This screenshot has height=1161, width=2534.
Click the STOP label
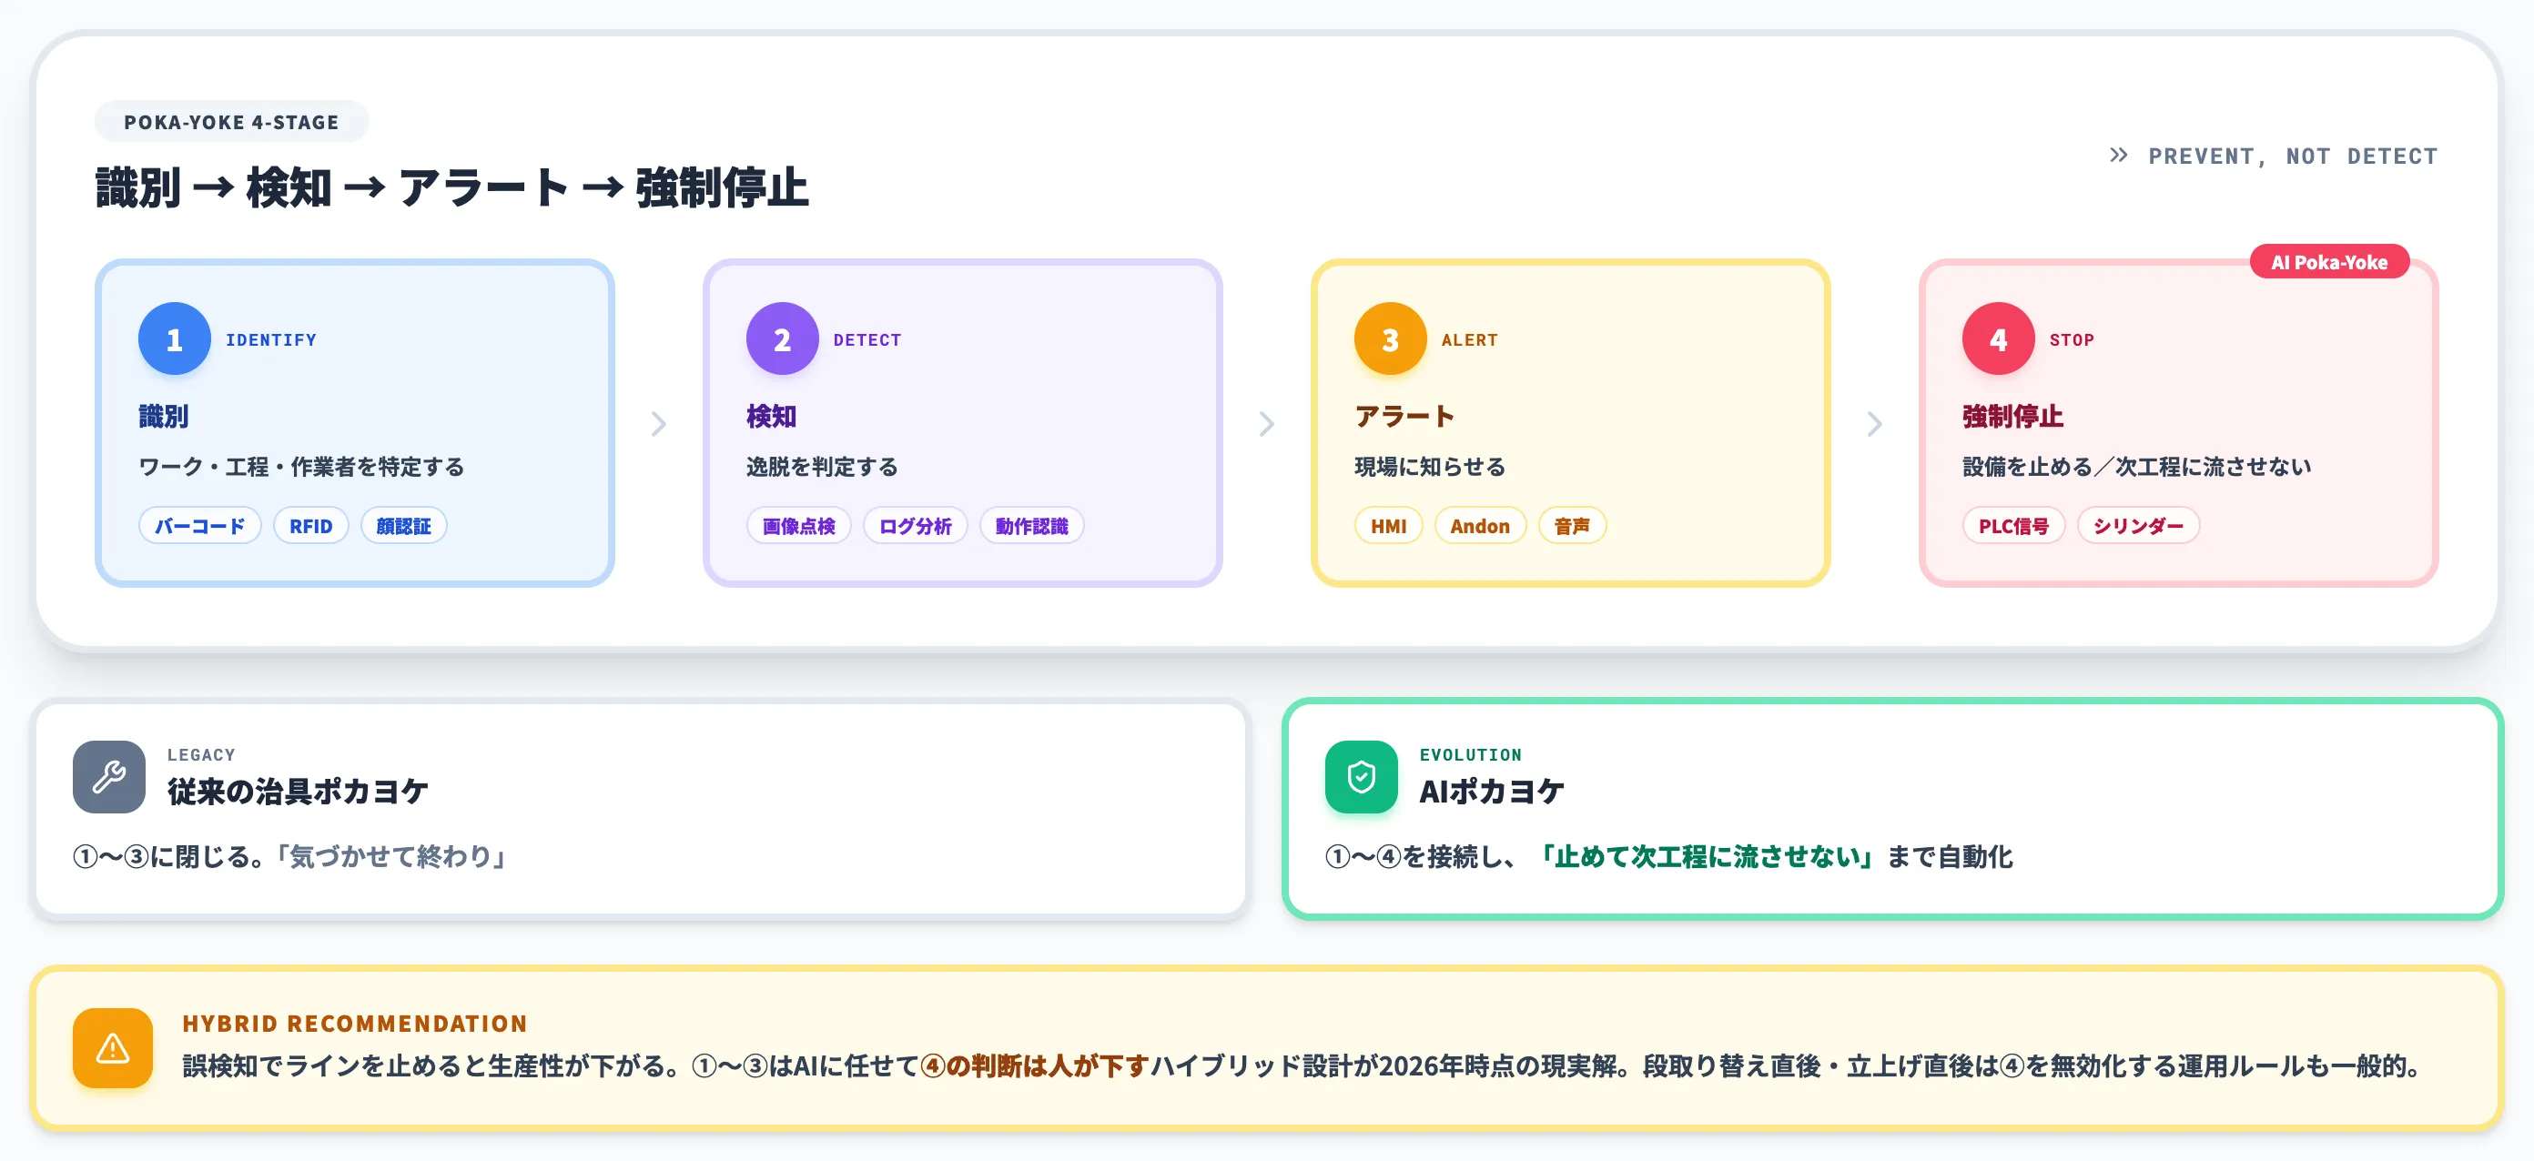(2072, 340)
